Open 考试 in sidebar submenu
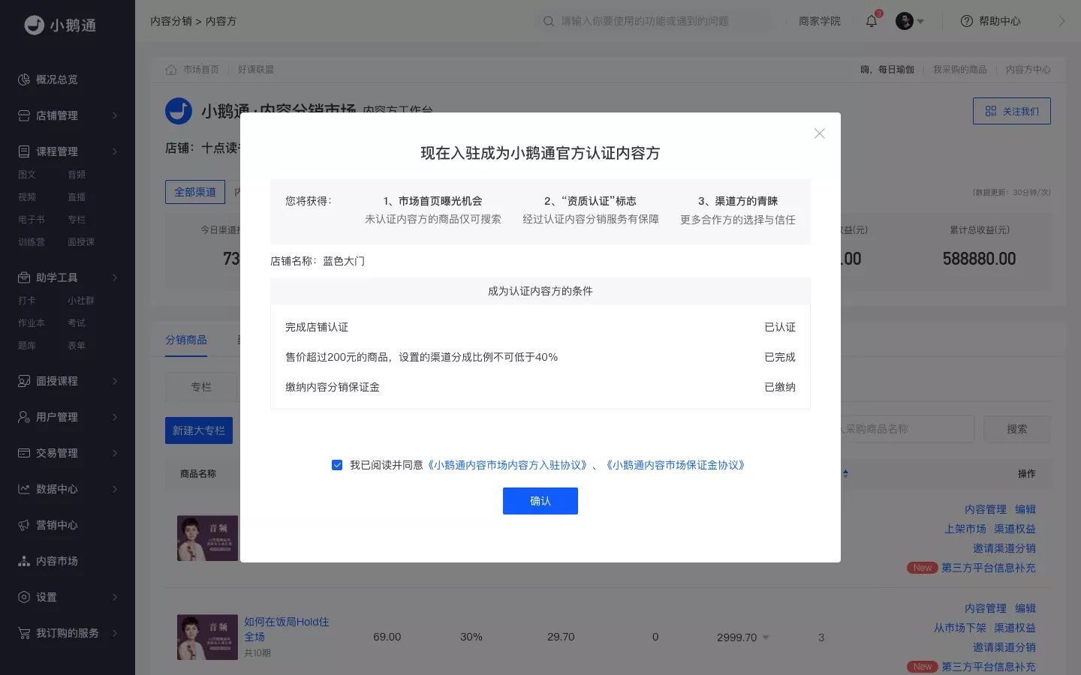This screenshot has width=1081, height=675. 77,323
